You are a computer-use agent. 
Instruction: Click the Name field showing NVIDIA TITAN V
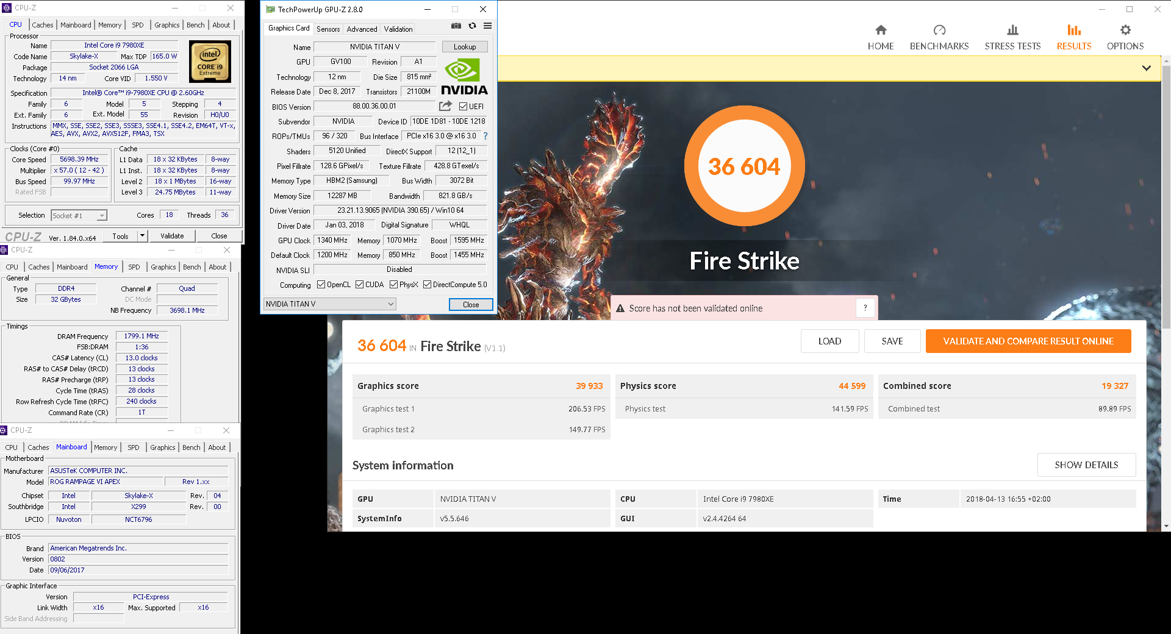[x=374, y=47]
